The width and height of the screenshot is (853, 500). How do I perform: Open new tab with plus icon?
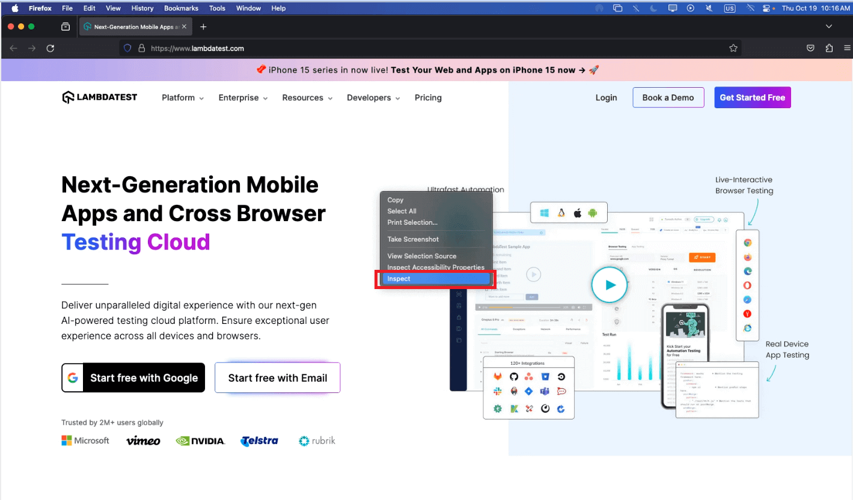(203, 27)
